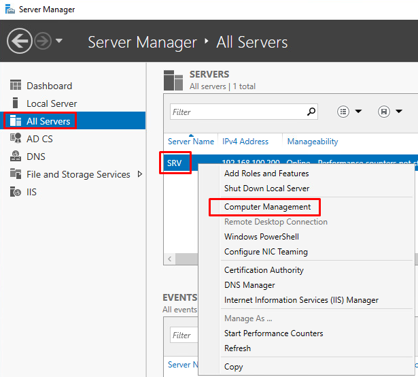418x377 pixels.
Task: Choose Shut Down Local Server
Action: coord(266,188)
